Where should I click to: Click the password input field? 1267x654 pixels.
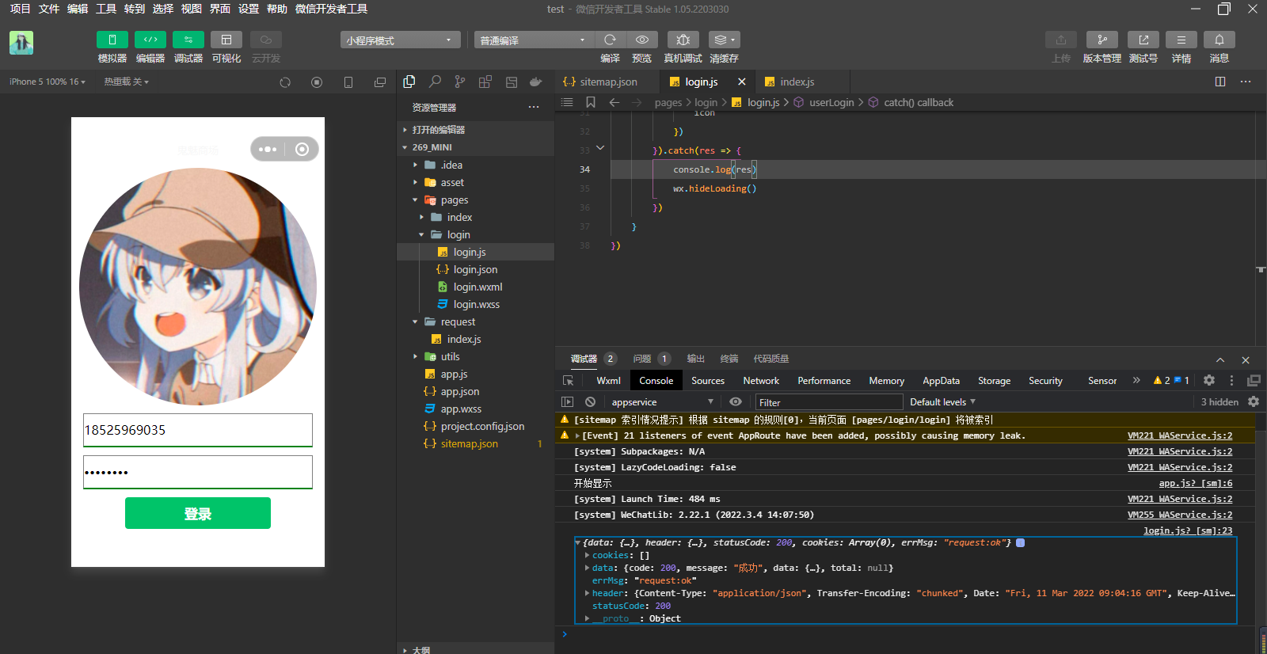point(198,472)
